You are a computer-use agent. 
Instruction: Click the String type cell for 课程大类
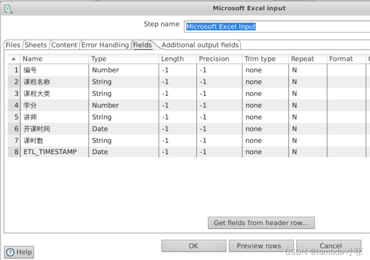(124, 93)
